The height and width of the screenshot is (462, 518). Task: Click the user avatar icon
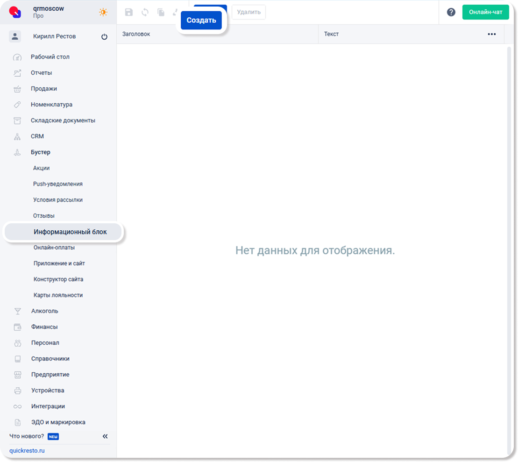click(15, 36)
